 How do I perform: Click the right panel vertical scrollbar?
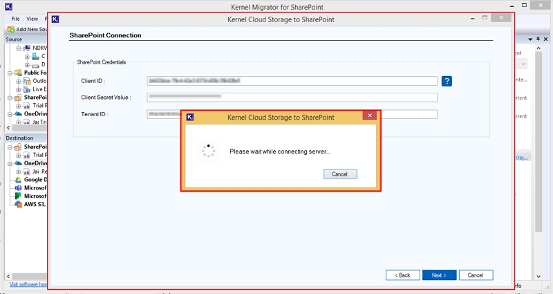point(538,141)
